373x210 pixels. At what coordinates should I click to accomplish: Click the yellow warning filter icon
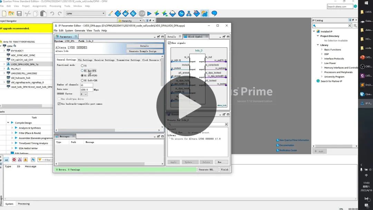26,160
